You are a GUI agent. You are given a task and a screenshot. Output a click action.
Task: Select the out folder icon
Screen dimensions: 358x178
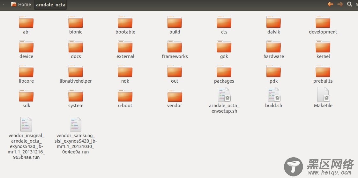tap(175, 71)
